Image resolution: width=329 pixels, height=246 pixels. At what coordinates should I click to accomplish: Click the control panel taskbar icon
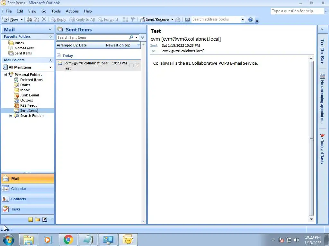coord(108,240)
